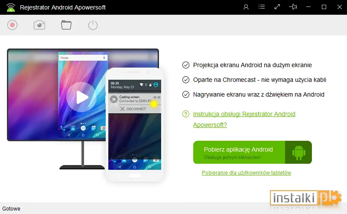This screenshot has height=214, width=347.
Task: Open Pobieranie dla użytkowników tabletów link
Action: [246, 172]
